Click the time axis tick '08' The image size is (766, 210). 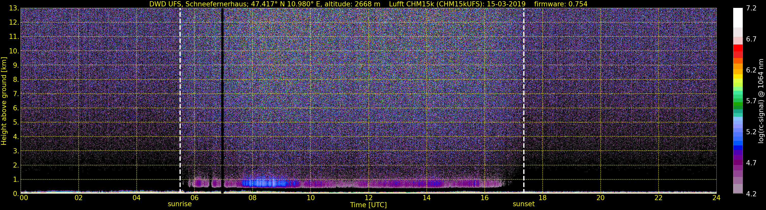click(252, 198)
